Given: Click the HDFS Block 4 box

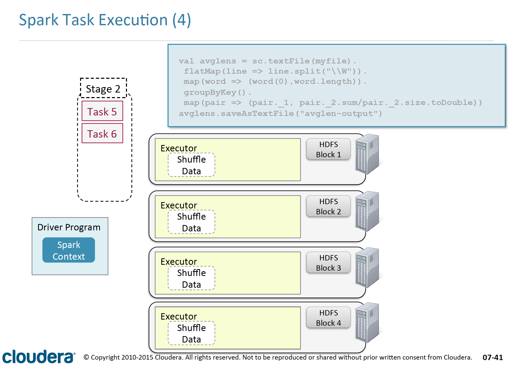Looking at the screenshot, I should click(x=328, y=318).
